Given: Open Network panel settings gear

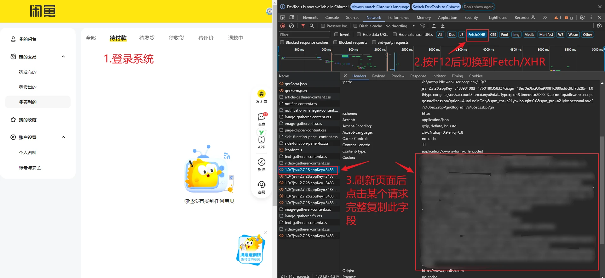Looking at the screenshot, I should click(x=599, y=26).
